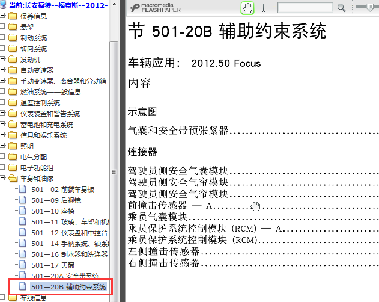The height and width of the screenshot is (302, 379).
Task: Expand the 保养信息 folder
Action: click(x=2, y=16)
